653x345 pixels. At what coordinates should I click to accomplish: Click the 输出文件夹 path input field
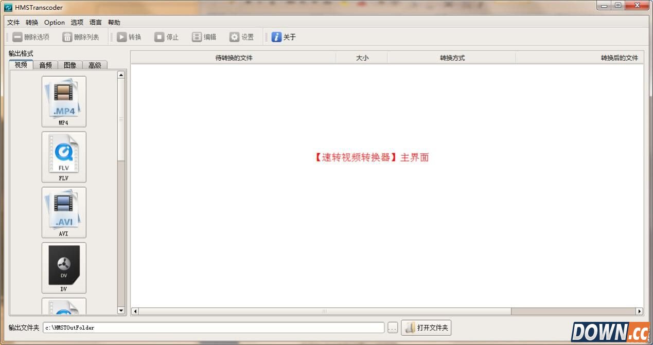pos(213,328)
